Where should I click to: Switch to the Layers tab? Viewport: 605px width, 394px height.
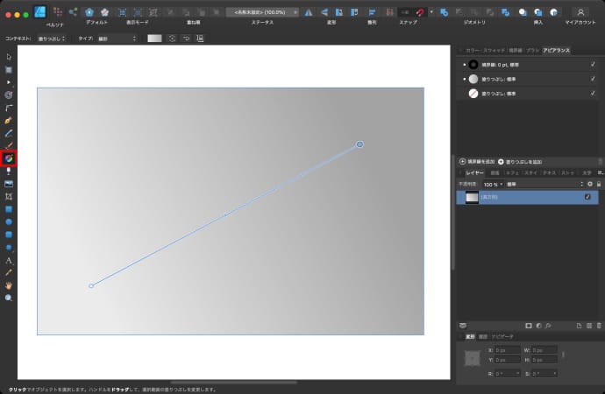(473, 173)
